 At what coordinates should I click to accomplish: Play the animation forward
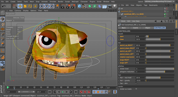[x=63, y=92]
